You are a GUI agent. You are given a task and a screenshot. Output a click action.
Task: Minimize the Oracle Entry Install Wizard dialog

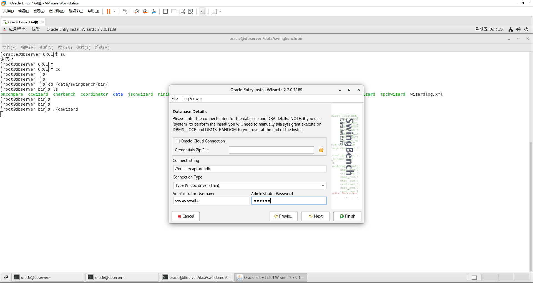(x=340, y=90)
